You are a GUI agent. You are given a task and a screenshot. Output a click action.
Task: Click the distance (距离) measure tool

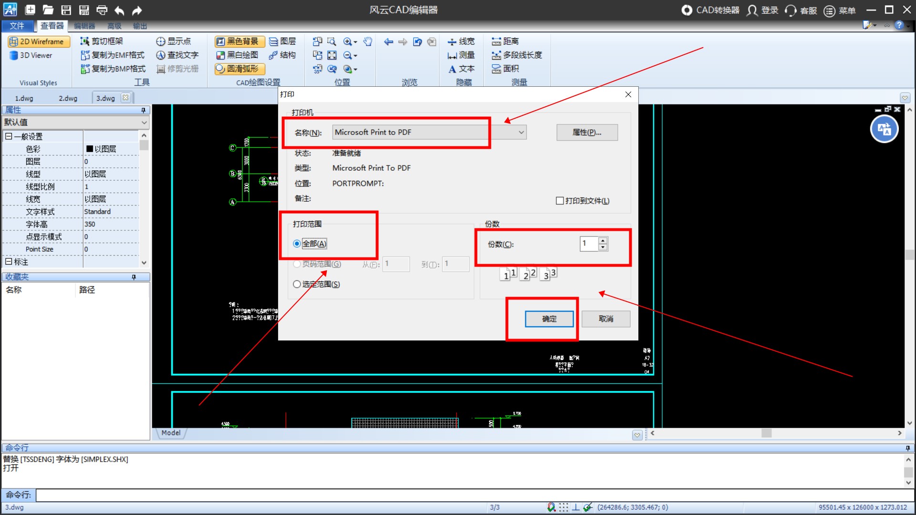505,42
